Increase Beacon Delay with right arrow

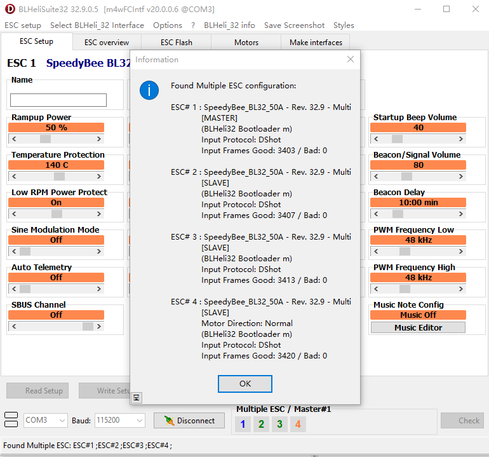coord(461,214)
